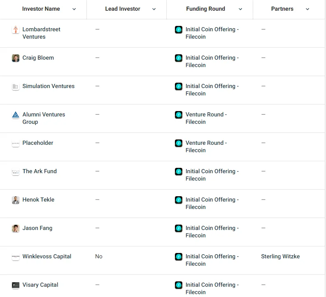The width and height of the screenshot is (326, 297).
Task: Open the Simulation Ventures investor link
Action: click(49, 86)
